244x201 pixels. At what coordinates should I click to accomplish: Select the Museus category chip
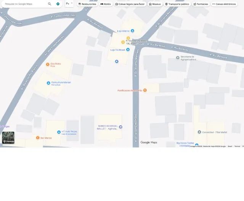click(155, 4)
